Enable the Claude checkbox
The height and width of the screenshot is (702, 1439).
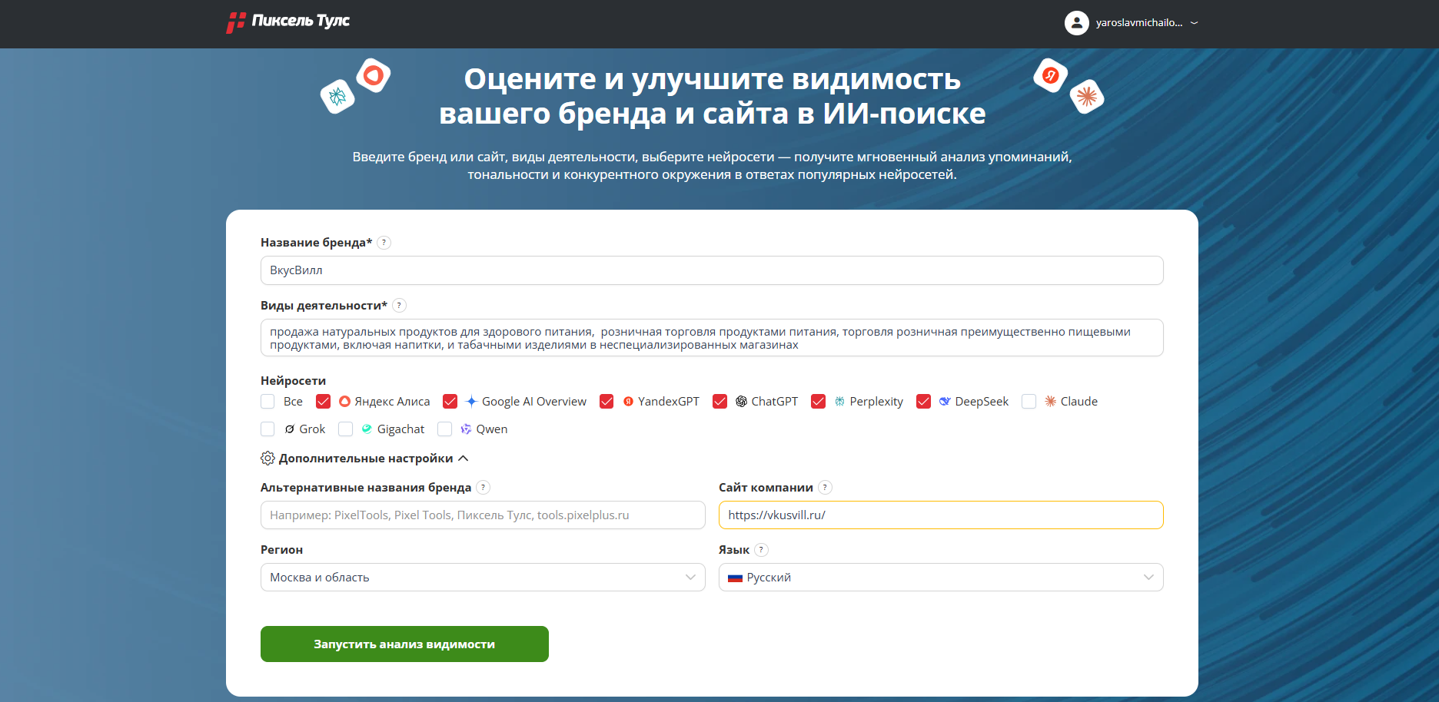pyautogui.click(x=1029, y=402)
